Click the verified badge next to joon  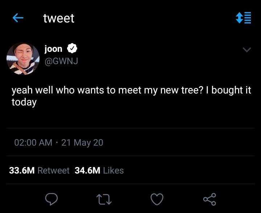tap(72, 48)
